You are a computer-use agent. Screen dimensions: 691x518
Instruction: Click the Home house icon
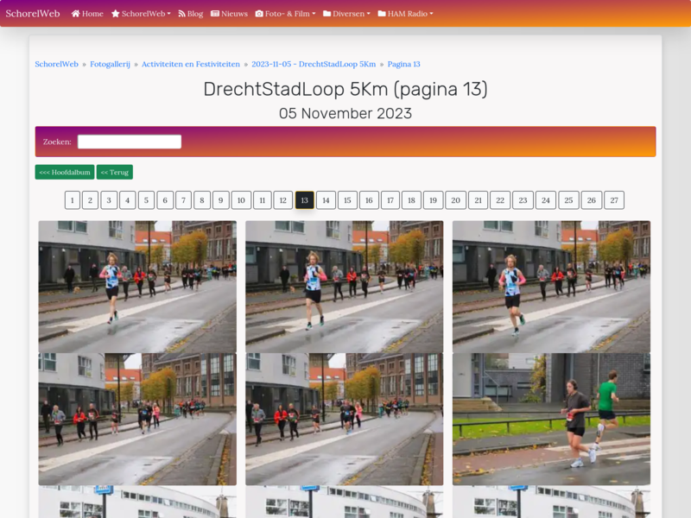pyautogui.click(x=75, y=14)
